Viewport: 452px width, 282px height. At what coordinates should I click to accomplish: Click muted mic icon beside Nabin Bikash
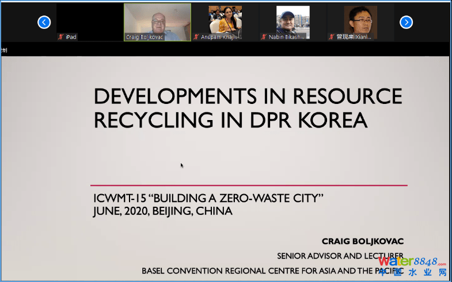point(264,37)
